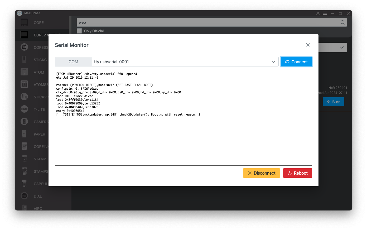Click the CORE device icon in sidebar

point(24,22)
